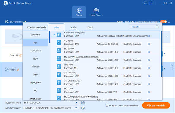This screenshot has height=113, width=175.
Task: Click the Gleich wie die Quelle format icon
Action: [x=59, y=35]
